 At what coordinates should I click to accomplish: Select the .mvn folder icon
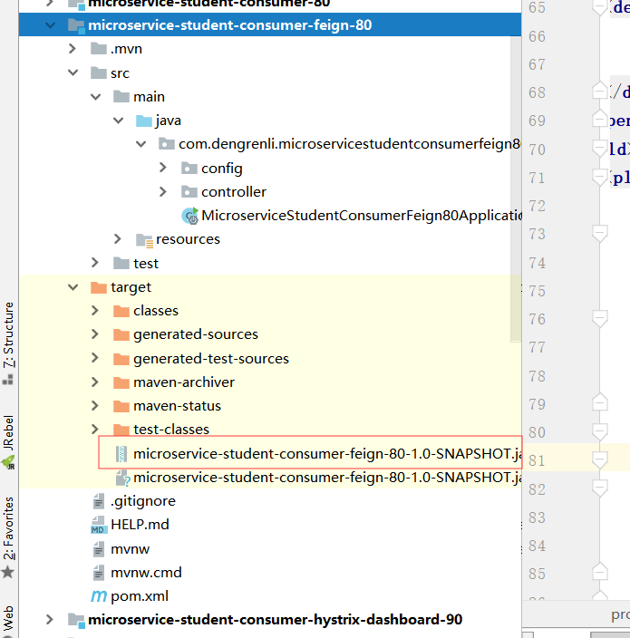coord(99,49)
